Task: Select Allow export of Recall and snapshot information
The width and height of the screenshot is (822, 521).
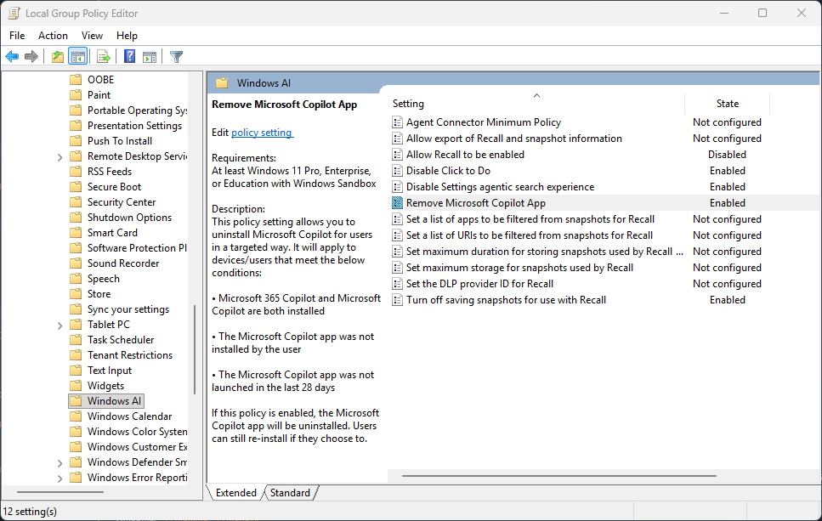Action: coord(513,139)
